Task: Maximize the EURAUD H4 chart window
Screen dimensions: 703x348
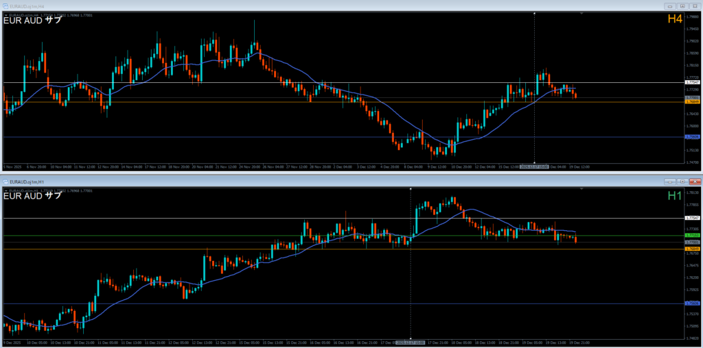Action: (682, 6)
